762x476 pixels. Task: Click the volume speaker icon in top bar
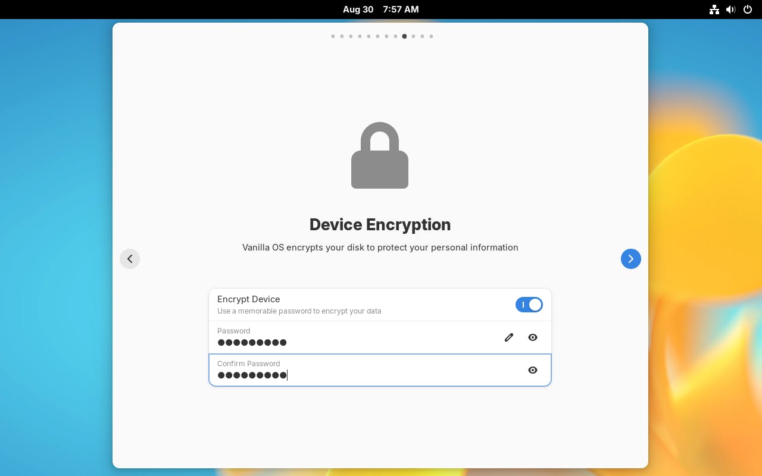click(731, 10)
